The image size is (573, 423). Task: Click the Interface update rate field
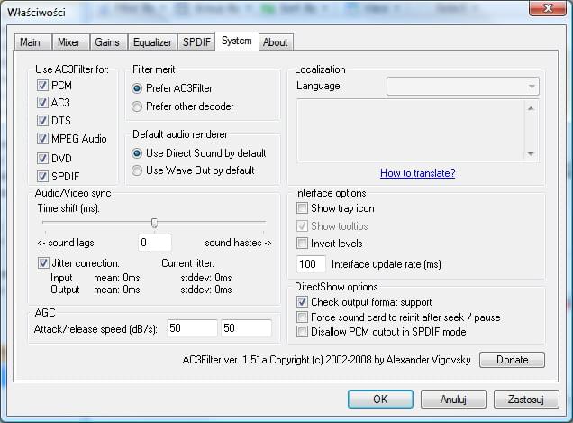click(x=311, y=264)
